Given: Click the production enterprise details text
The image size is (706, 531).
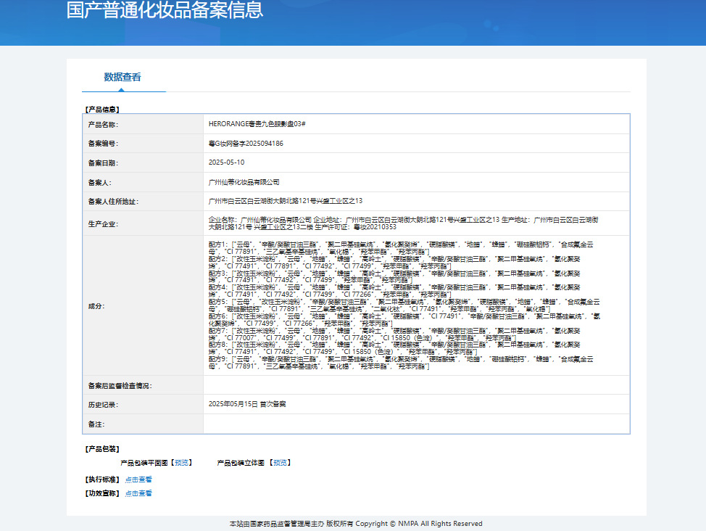Looking at the screenshot, I should pyautogui.click(x=404, y=223).
